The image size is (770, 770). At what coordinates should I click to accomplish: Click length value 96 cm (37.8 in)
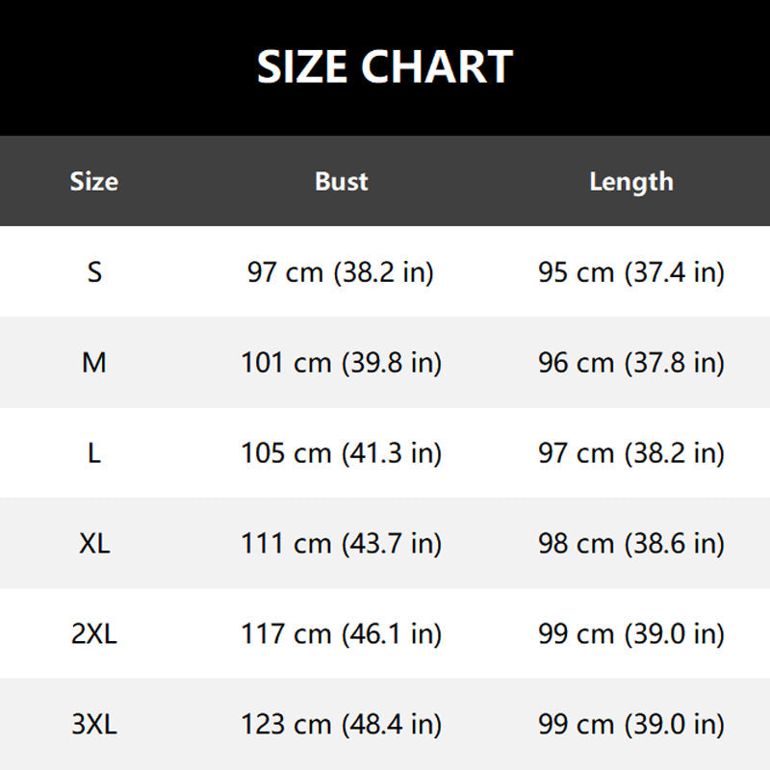pos(631,363)
